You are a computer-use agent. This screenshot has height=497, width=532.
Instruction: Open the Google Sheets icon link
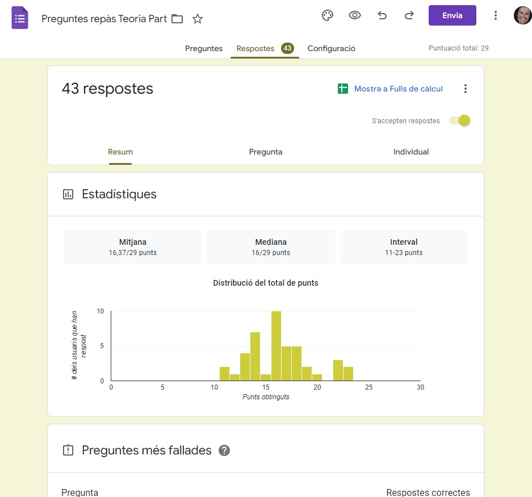pos(342,89)
